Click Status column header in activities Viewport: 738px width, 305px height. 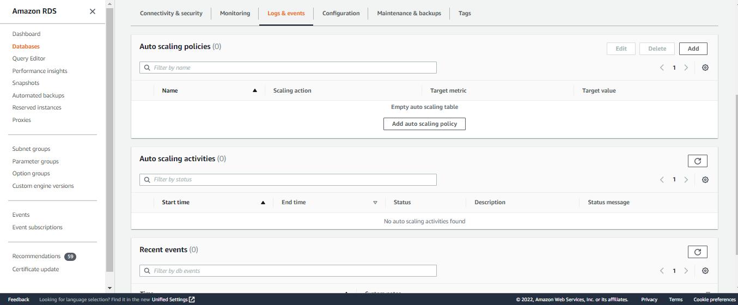point(402,202)
